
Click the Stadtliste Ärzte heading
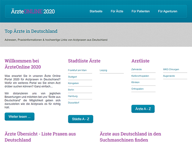pos(84,61)
